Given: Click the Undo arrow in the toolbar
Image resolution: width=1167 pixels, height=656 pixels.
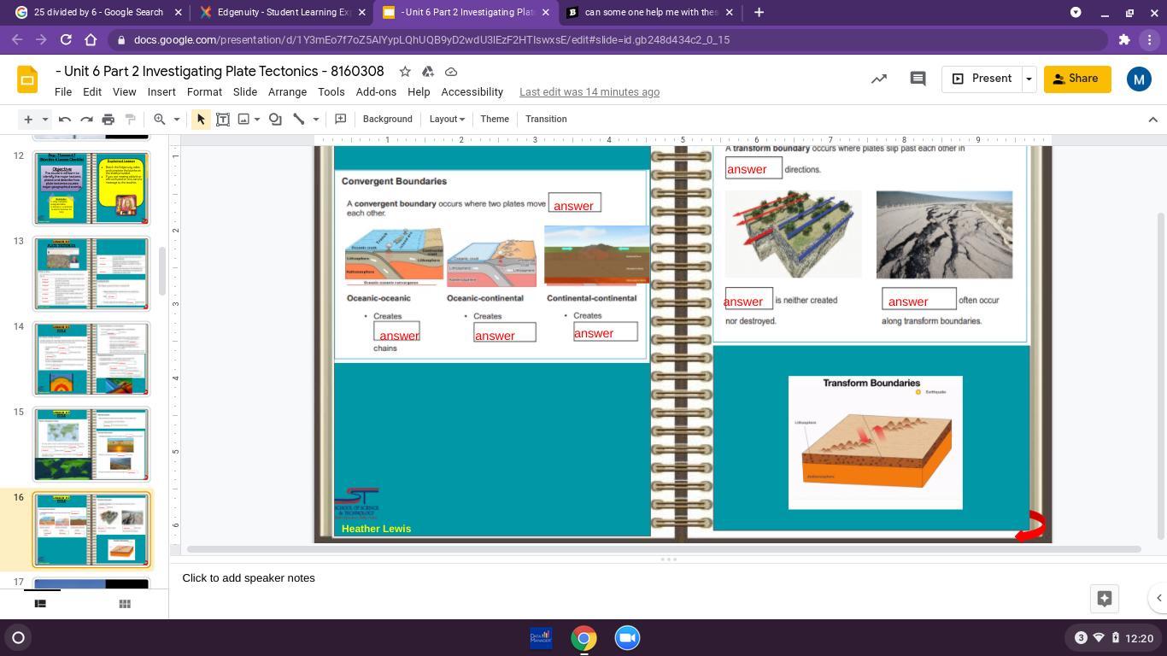Looking at the screenshot, I should coord(65,120).
